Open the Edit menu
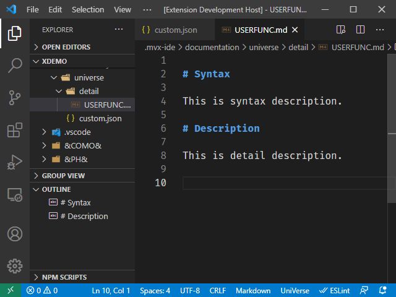This screenshot has width=396, height=297. pyautogui.click(x=55, y=10)
